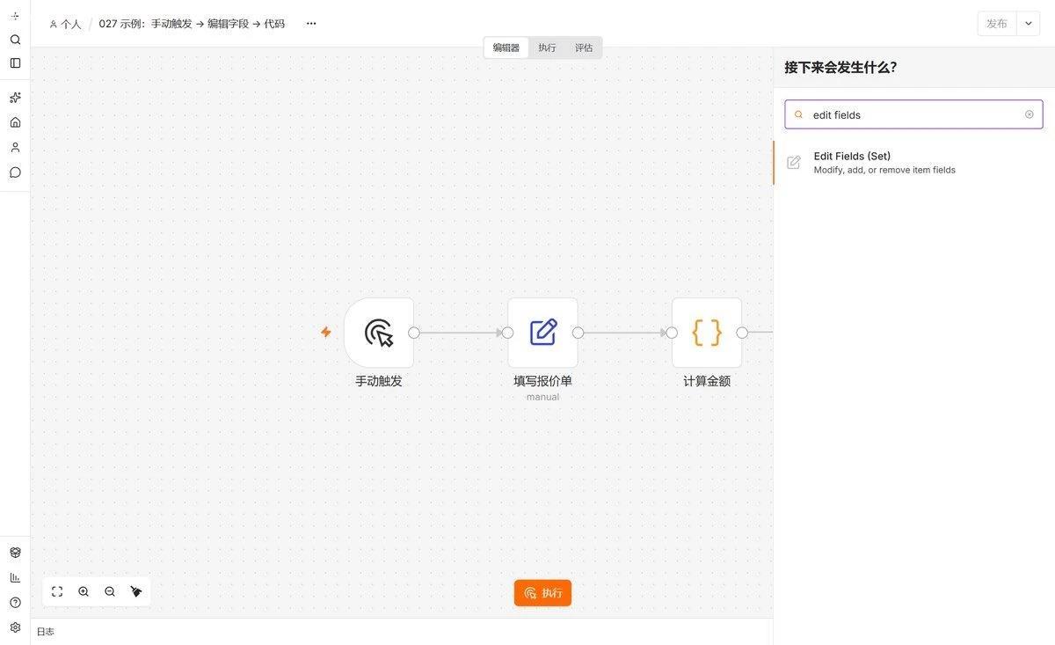Click the 接下来会发生什么? panel heading
Viewport: 1055px width, 645px height.
pyautogui.click(x=840, y=67)
